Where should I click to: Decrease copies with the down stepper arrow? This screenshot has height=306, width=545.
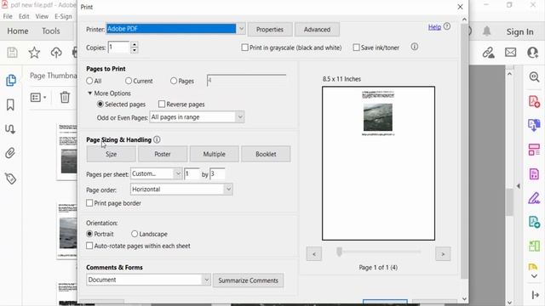(135, 50)
